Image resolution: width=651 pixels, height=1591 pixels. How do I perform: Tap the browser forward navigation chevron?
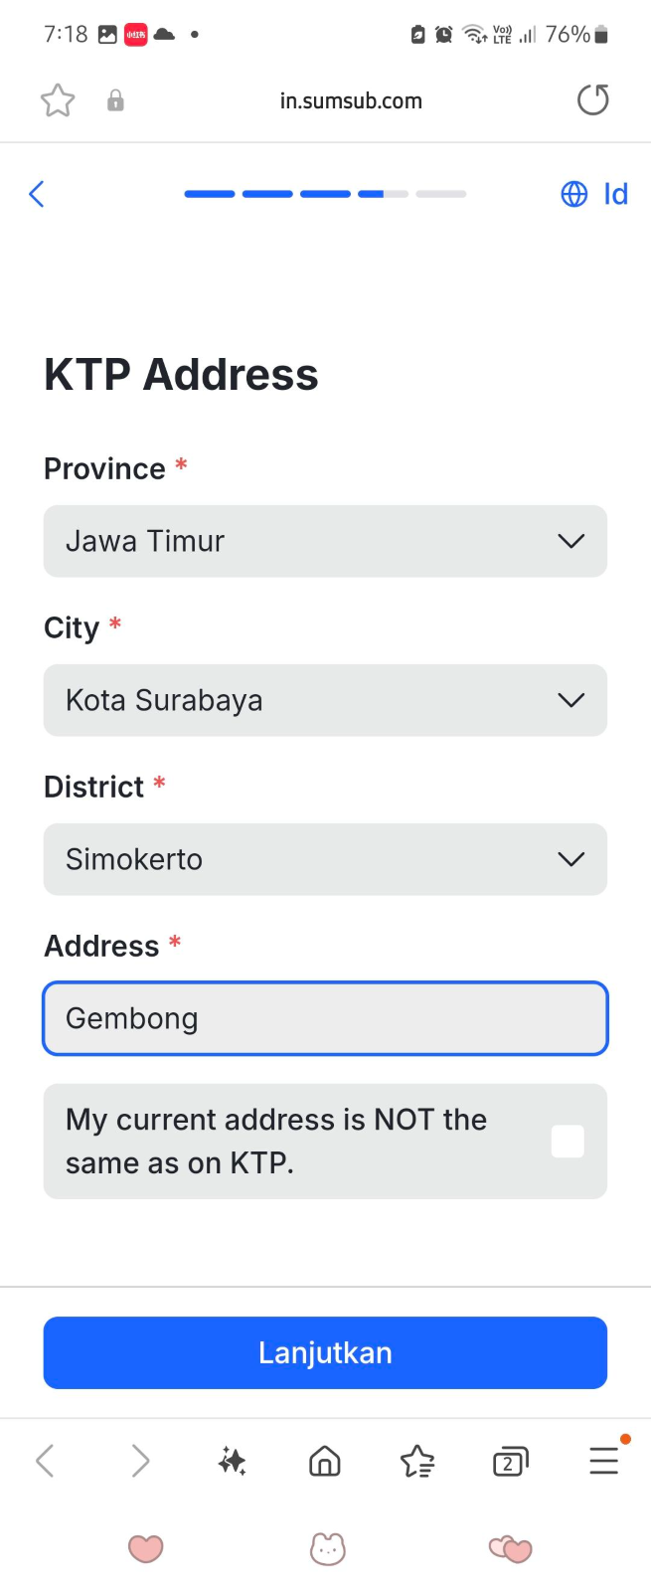point(140,1461)
